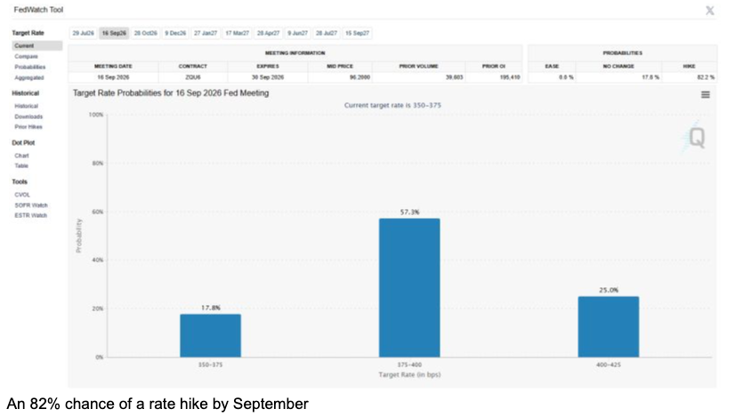Screen dimensions: 735x417
Task: Click 'Current target rate is 350-375' text
Action: pos(392,105)
